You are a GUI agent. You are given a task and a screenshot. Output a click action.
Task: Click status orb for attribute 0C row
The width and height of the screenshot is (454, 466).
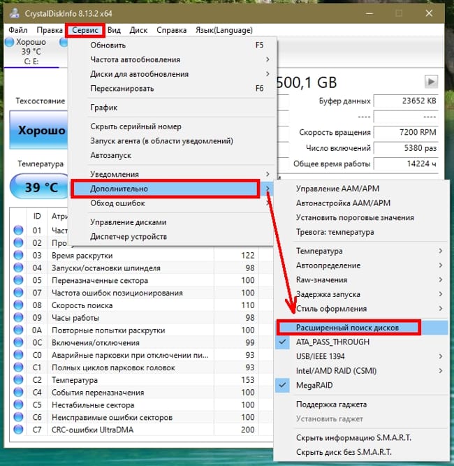(18, 342)
